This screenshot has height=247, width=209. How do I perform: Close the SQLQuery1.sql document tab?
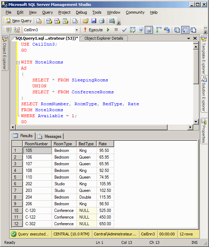point(195,38)
